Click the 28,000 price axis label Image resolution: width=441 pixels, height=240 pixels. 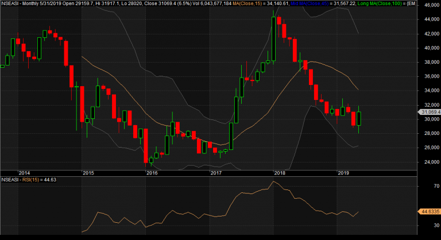coord(432,133)
